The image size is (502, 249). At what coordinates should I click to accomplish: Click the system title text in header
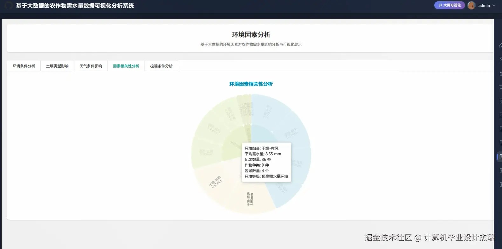point(75,6)
